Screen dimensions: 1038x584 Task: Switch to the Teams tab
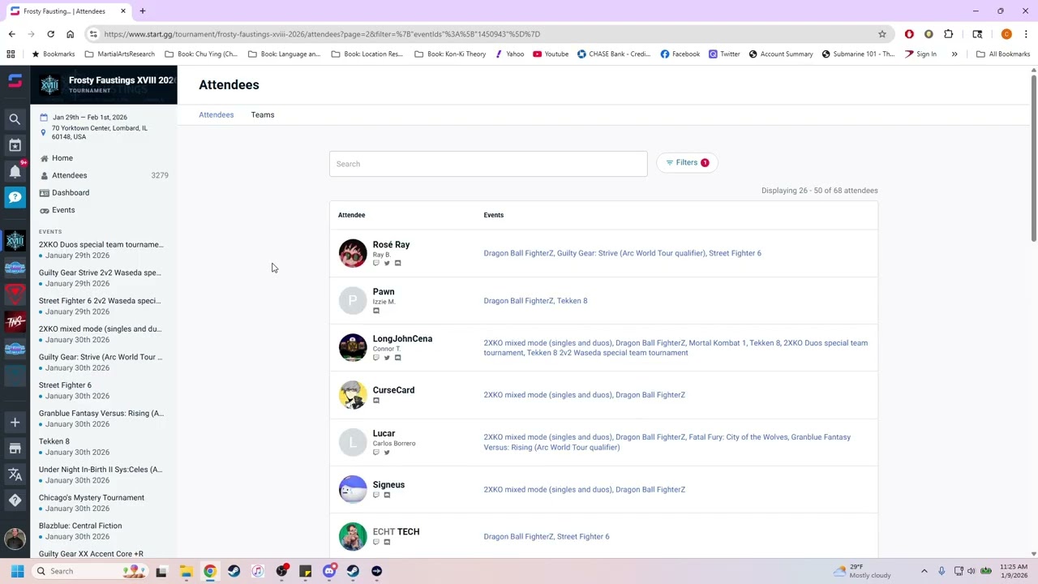point(263,115)
